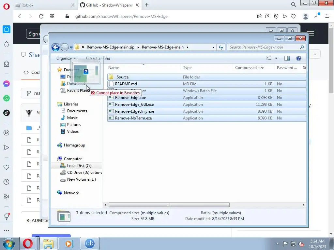Open Windows Start menu
The width and height of the screenshot is (334, 250).
click(9, 243)
